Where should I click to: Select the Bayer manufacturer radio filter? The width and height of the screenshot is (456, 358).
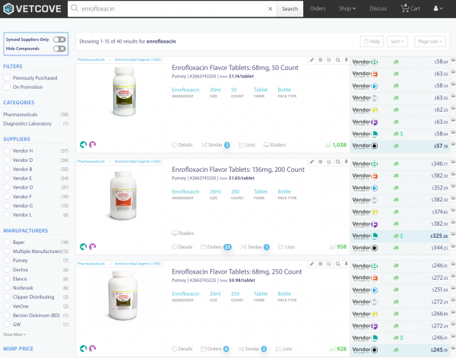point(7,241)
